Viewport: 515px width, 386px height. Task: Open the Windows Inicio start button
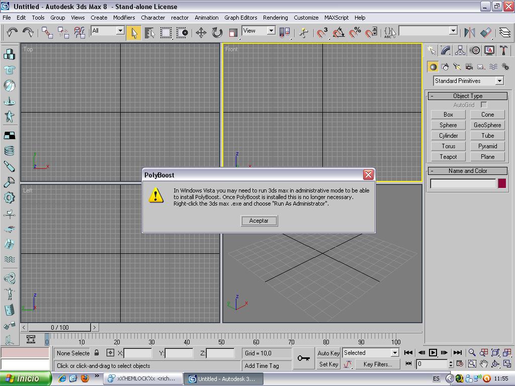[25, 378]
